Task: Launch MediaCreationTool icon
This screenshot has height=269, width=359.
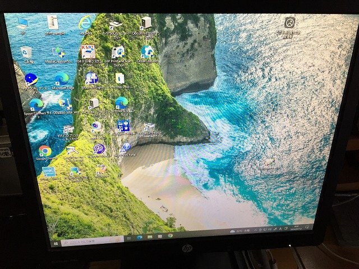Action: (59, 54)
